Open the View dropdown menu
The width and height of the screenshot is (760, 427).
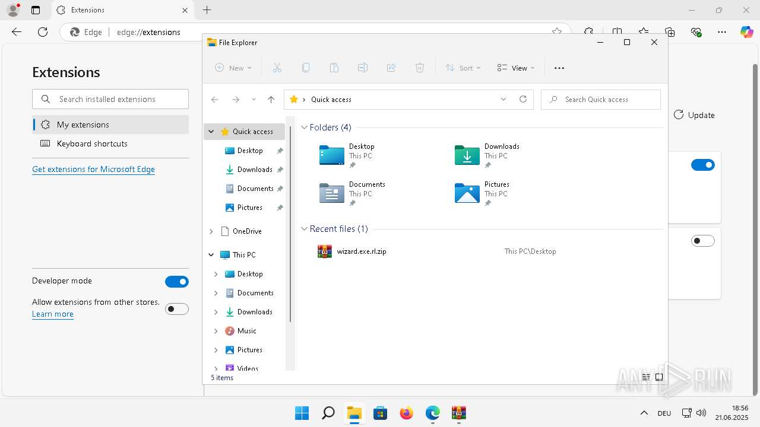[x=516, y=68]
